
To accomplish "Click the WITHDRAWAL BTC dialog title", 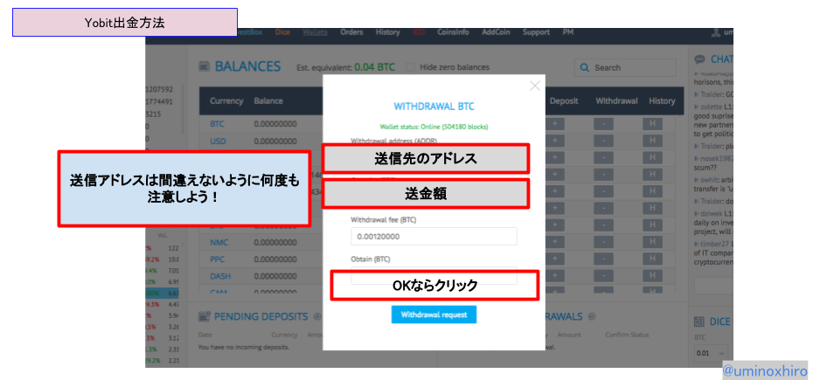I will [x=434, y=107].
